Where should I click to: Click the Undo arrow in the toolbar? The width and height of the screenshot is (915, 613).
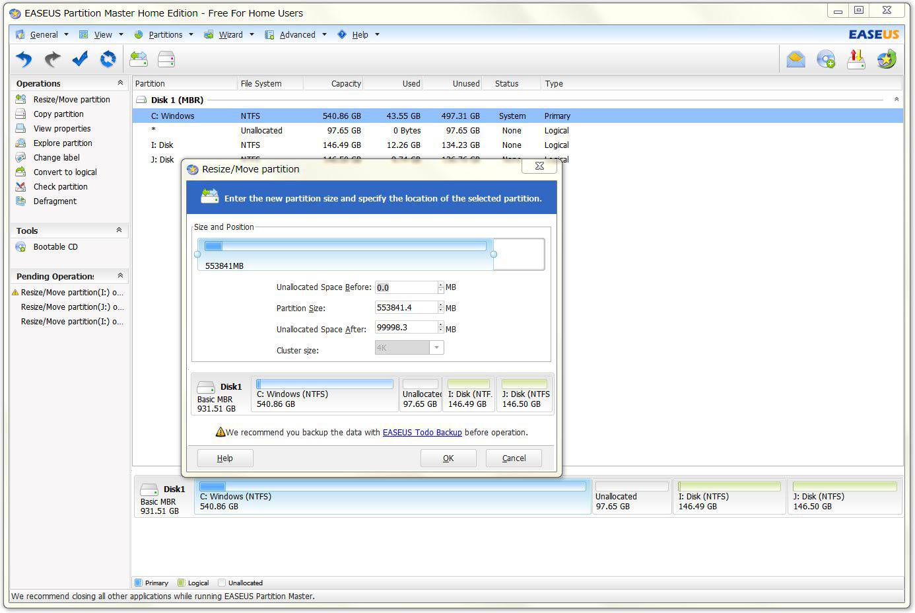pyautogui.click(x=24, y=59)
